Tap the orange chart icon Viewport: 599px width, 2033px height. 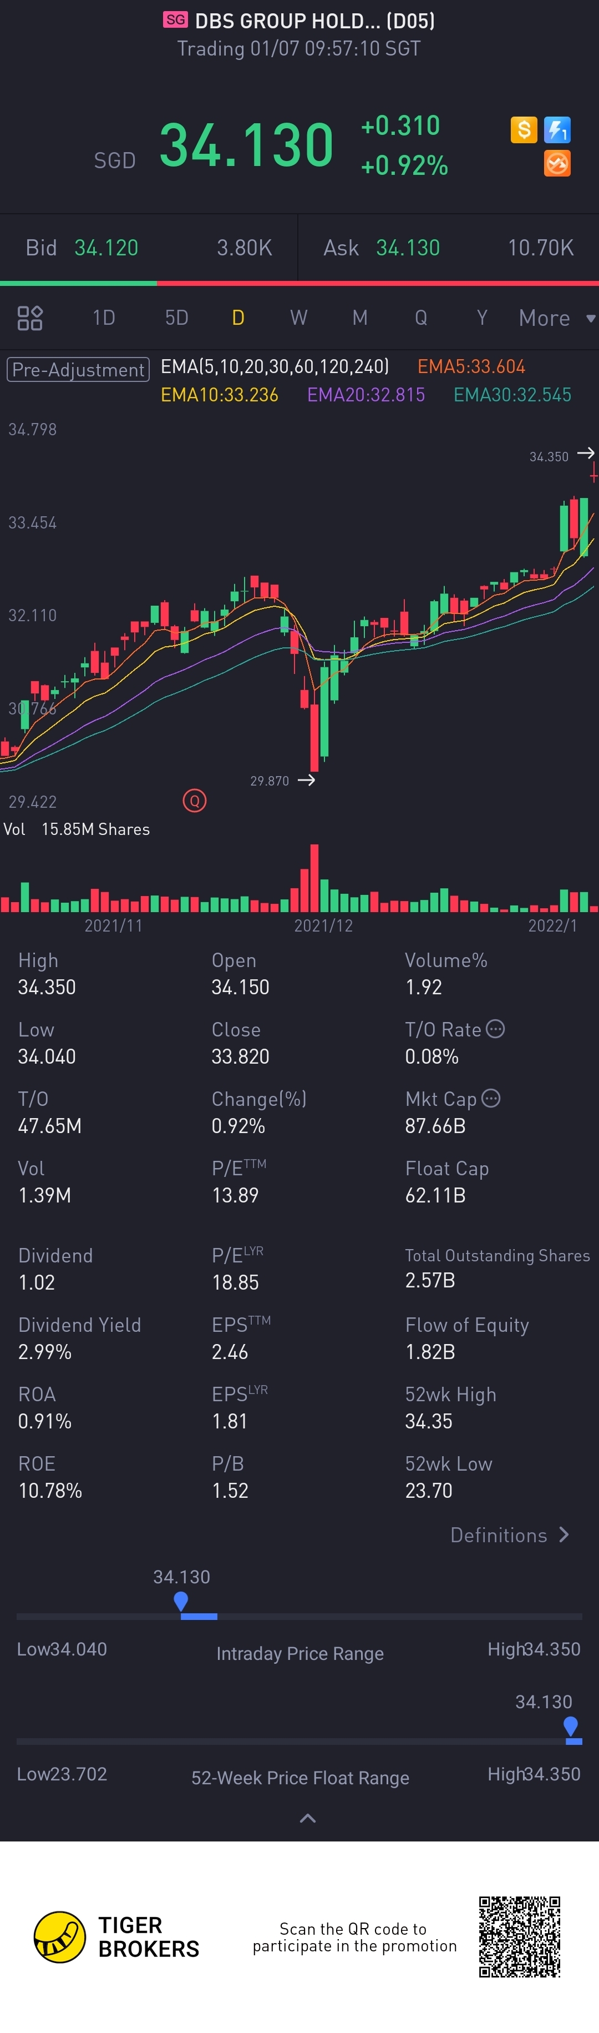[557, 163]
